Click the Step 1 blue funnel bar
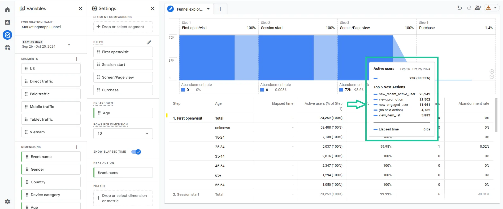Screen dimensions: 503x209 point(207,58)
